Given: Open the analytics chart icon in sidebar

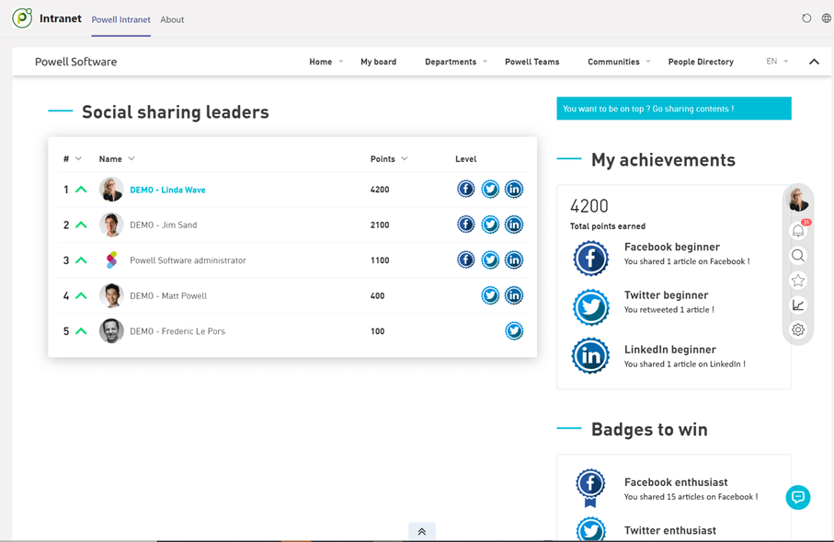Looking at the screenshot, I should tap(798, 305).
